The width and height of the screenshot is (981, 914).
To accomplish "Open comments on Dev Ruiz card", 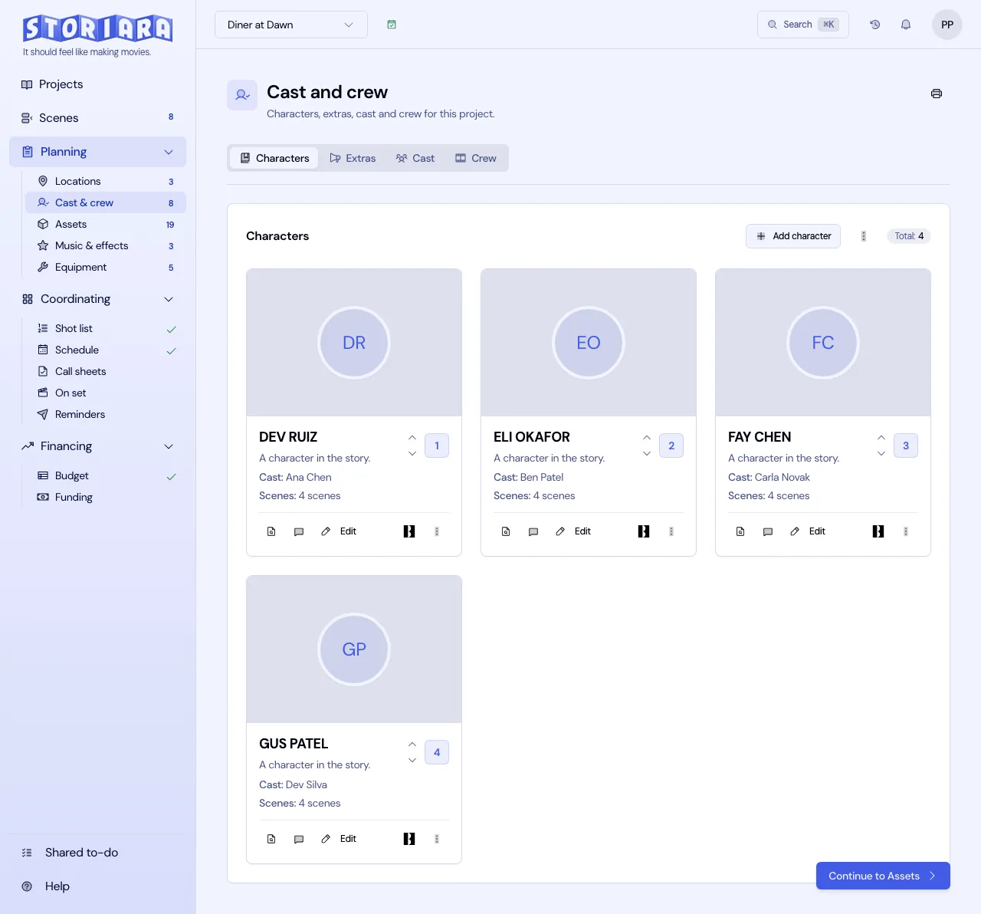I will (299, 531).
